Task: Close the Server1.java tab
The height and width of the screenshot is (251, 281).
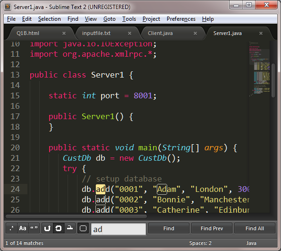Action: click(x=261, y=34)
